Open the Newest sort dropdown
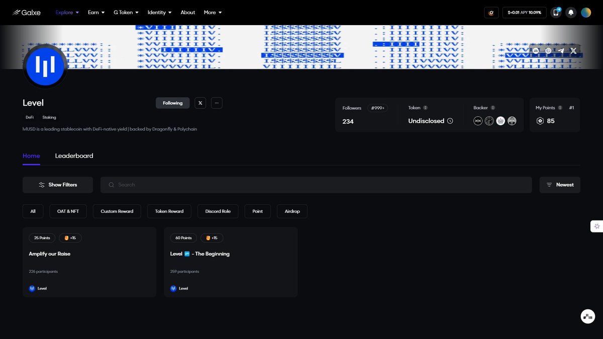Image resolution: width=603 pixels, height=339 pixels. [x=560, y=185]
